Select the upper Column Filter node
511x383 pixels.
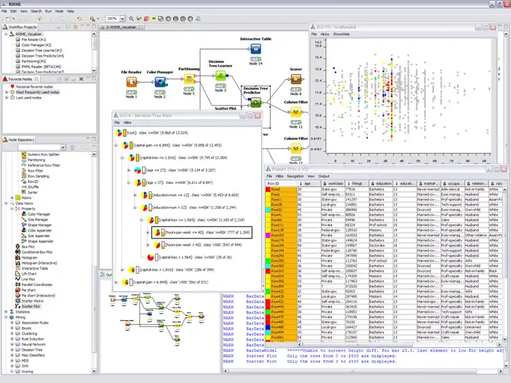tap(296, 112)
